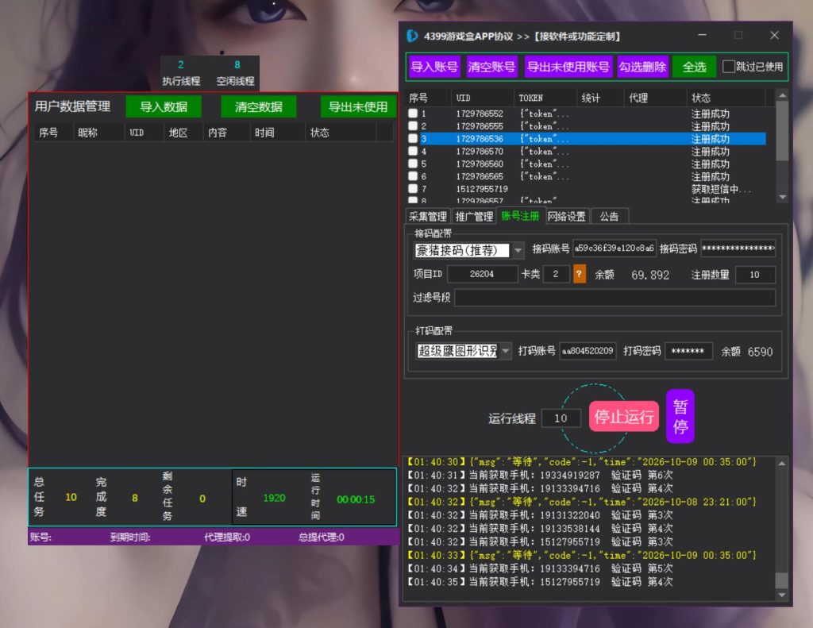This screenshot has height=628, width=813.
Task: Check the box for account row 5
Action: 413,164
